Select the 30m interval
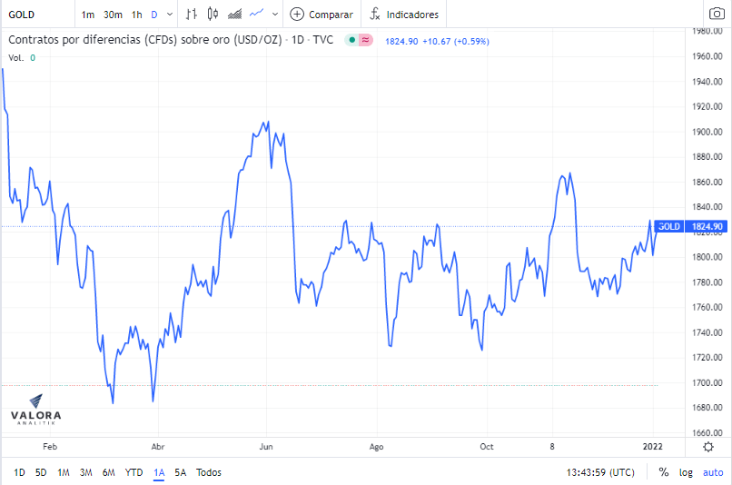The image size is (732, 485). tap(113, 15)
